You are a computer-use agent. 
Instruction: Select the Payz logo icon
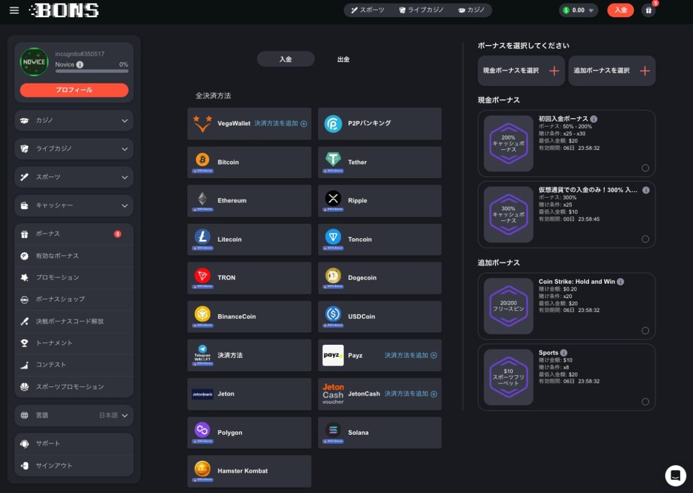point(333,355)
